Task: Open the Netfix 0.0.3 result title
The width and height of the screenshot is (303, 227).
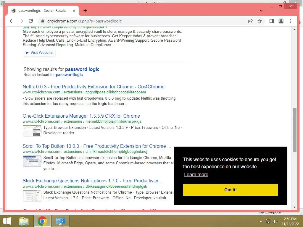Action: point(94,87)
